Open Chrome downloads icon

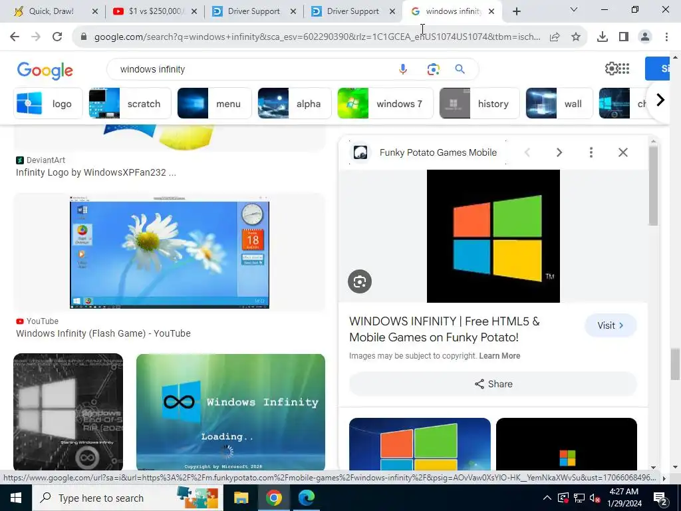click(603, 37)
